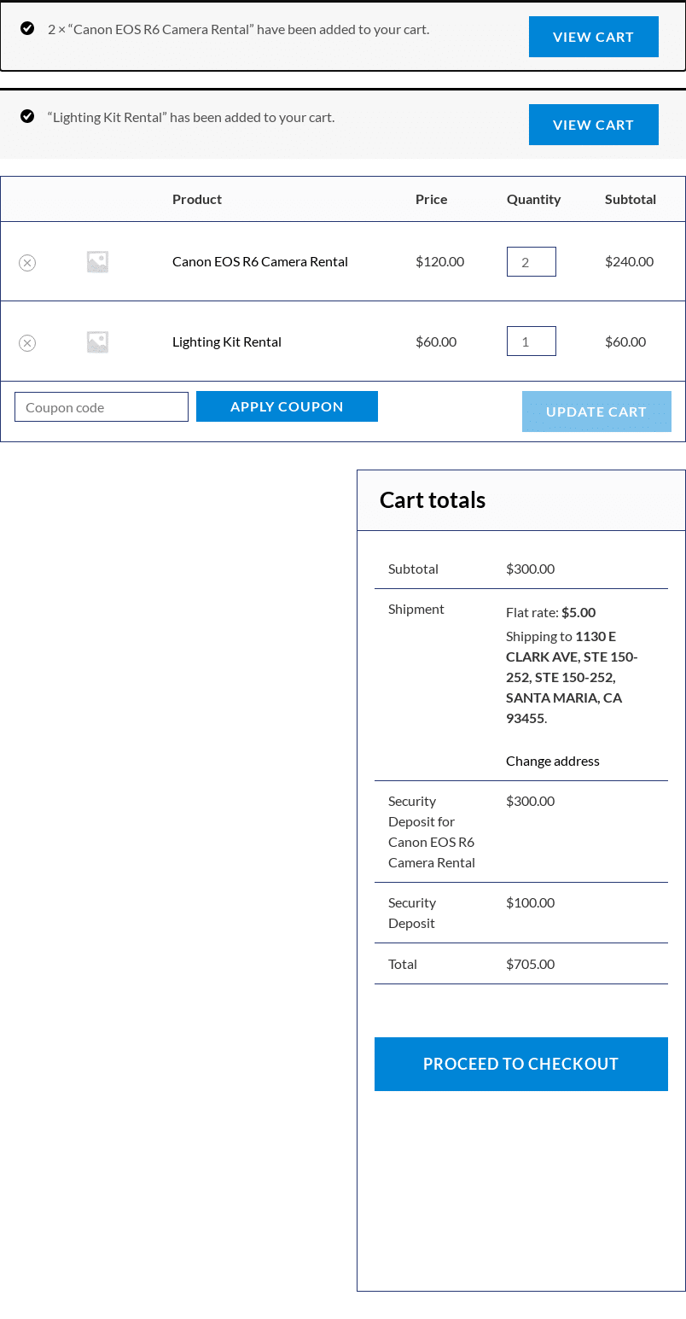Click the Quantity column header
The height and width of the screenshot is (1319, 686).
point(533,199)
